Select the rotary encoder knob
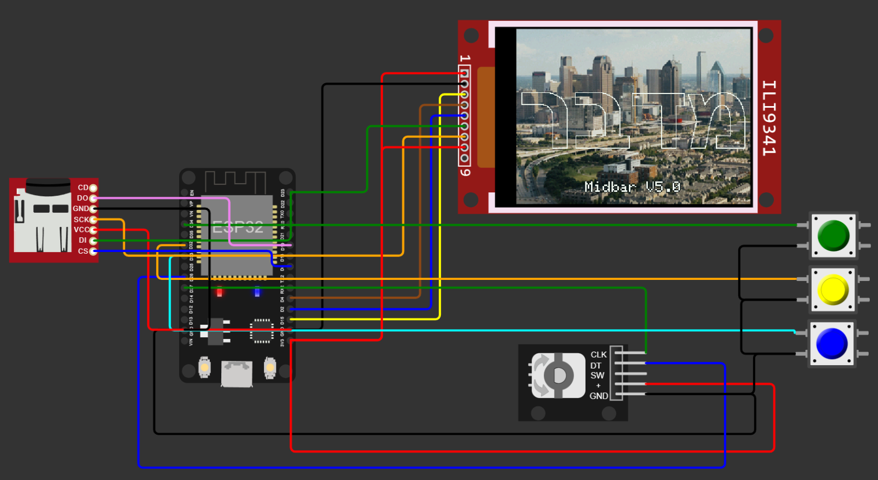 coord(559,376)
